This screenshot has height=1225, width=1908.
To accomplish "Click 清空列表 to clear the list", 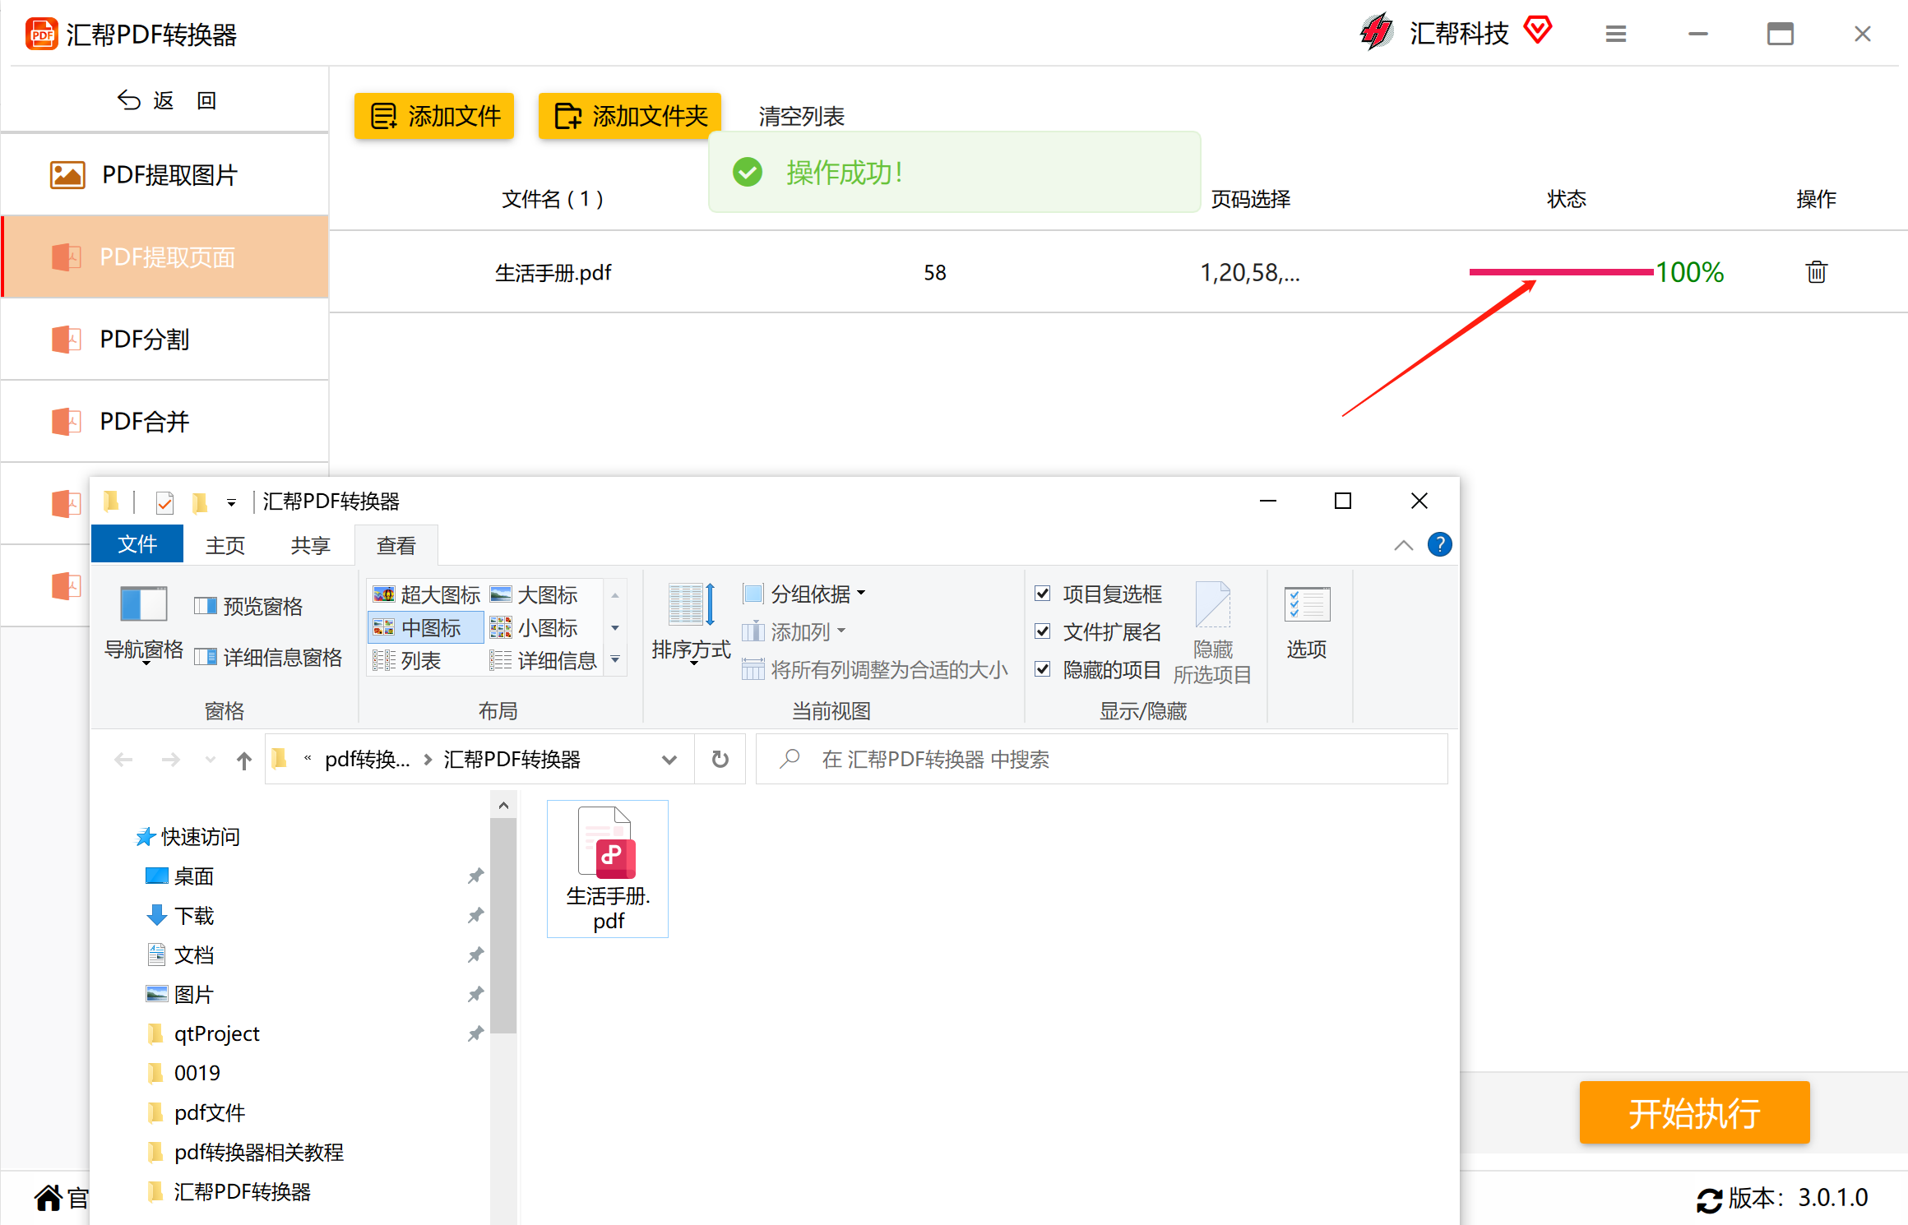I will click(x=801, y=116).
